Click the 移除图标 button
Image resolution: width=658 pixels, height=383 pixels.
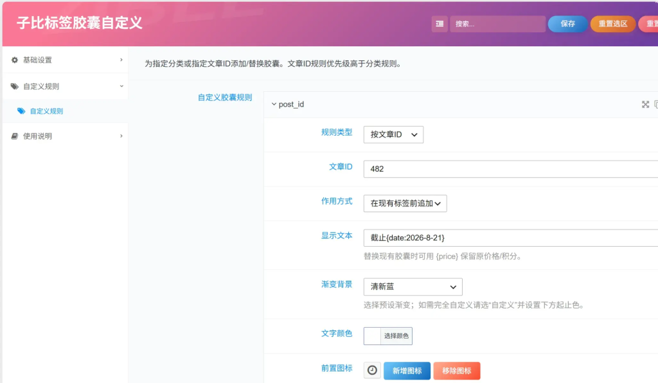pos(457,371)
